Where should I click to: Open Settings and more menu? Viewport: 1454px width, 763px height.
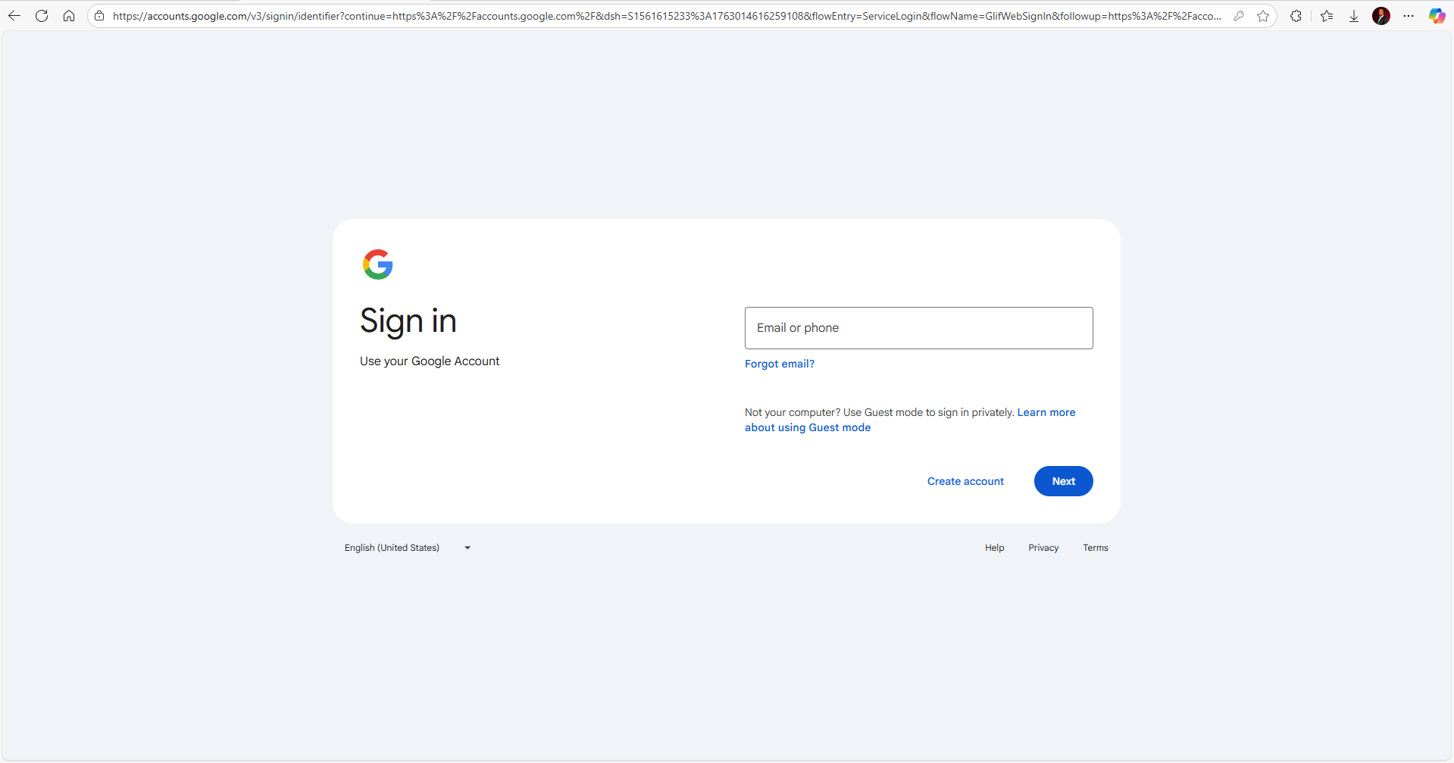1409,16
